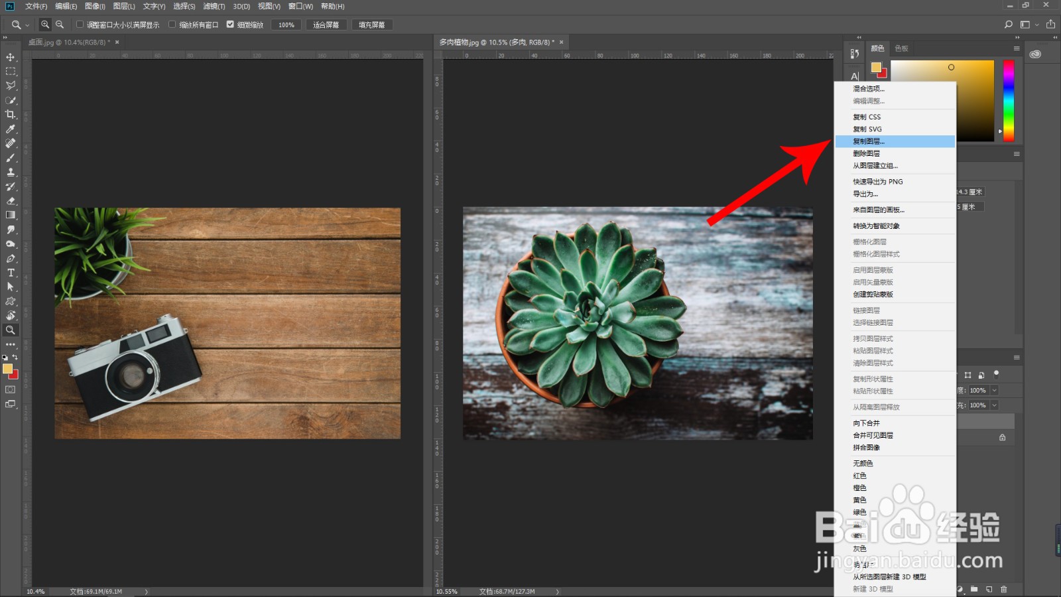
Task: Select the Pen tool
Action: pyautogui.click(x=11, y=259)
